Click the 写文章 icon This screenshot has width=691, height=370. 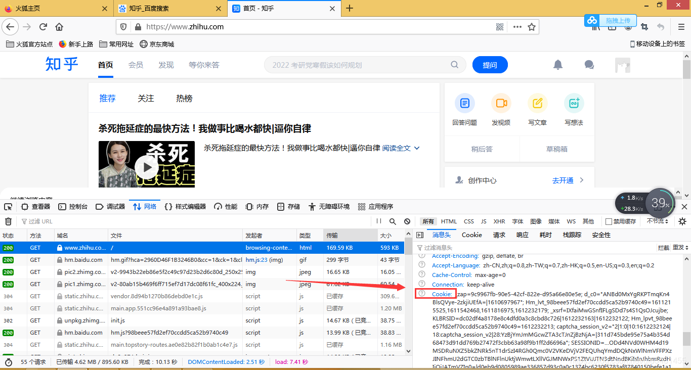click(x=537, y=103)
